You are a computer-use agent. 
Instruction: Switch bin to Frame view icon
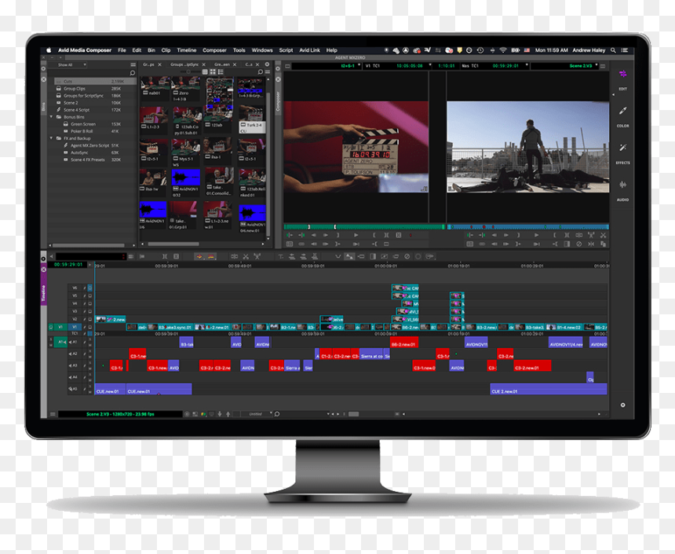pos(213,72)
